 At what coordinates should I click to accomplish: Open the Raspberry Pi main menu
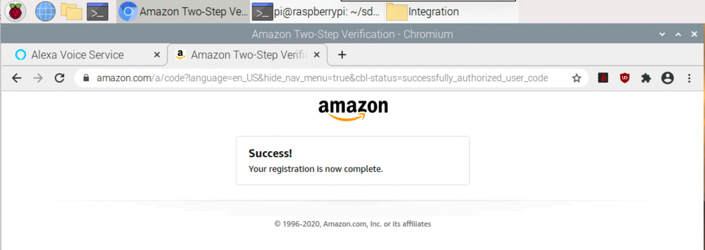15,11
